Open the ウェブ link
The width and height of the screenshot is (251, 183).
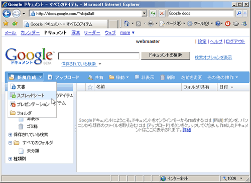point(110,32)
